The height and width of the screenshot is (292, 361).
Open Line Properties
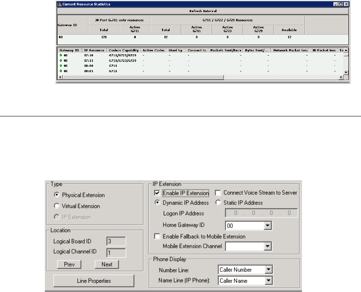pos(94,281)
